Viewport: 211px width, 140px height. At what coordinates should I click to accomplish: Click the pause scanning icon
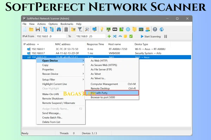tap(166, 36)
